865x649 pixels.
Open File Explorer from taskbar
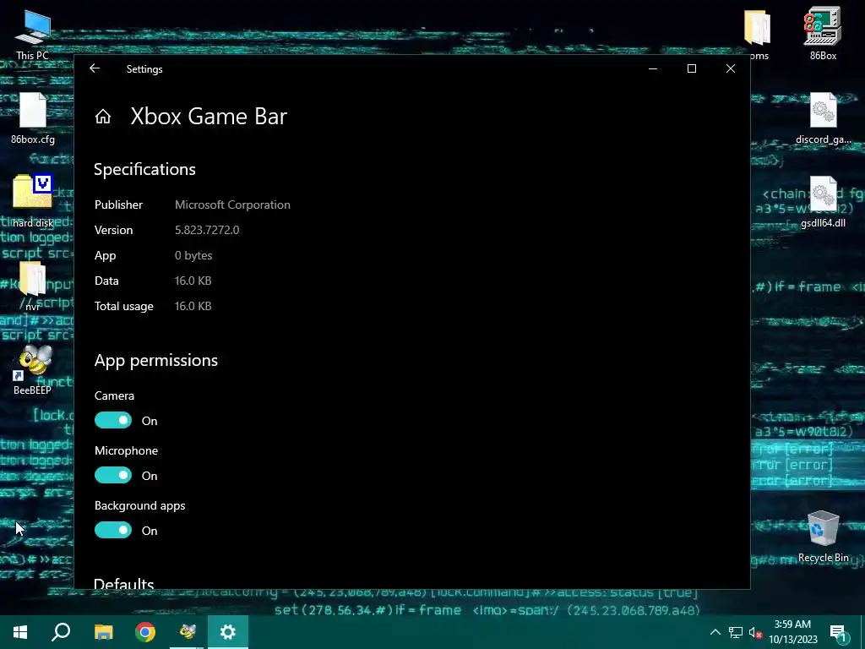coord(103,632)
